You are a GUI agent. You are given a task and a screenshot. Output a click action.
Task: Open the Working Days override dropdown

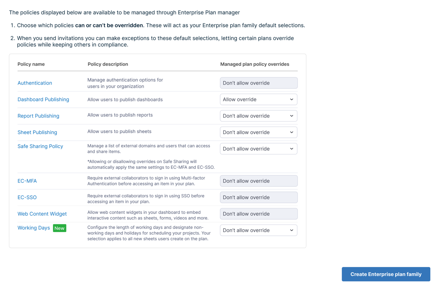point(258,230)
